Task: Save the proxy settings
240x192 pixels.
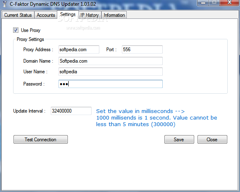Action: [x=179, y=140]
